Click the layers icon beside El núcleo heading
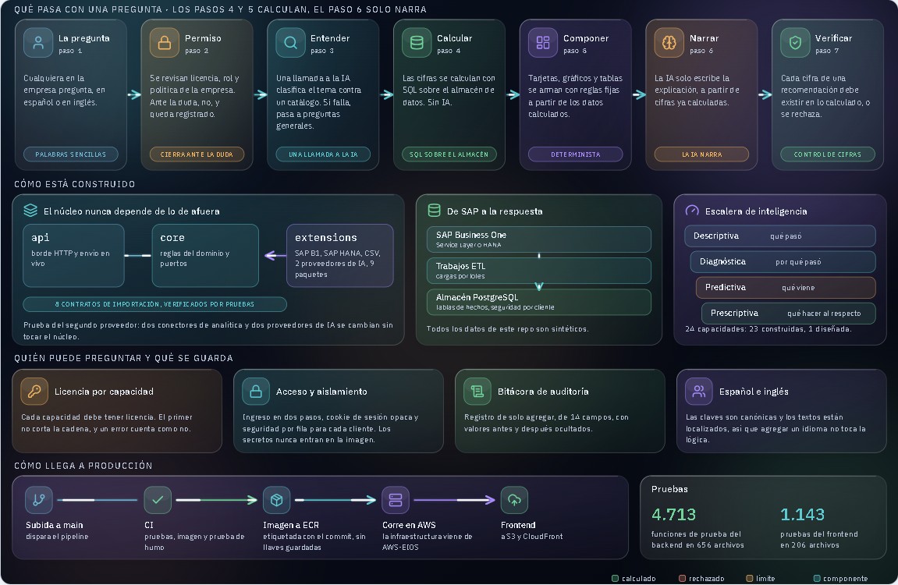The width and height of the screenshot is (898, 585). 30,211
